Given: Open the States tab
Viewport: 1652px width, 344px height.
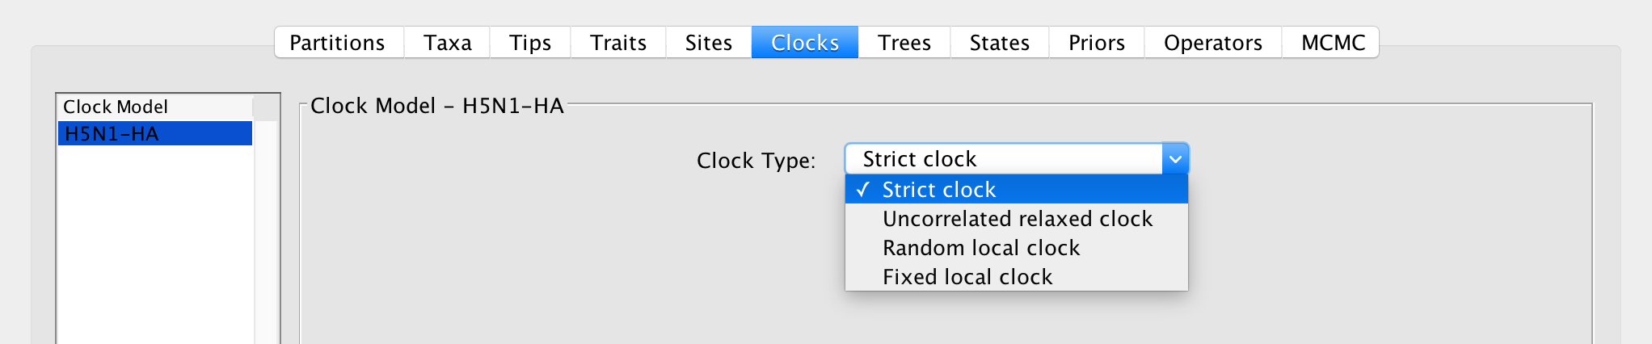Looking at the screenshot, I should coord(1000,43).
